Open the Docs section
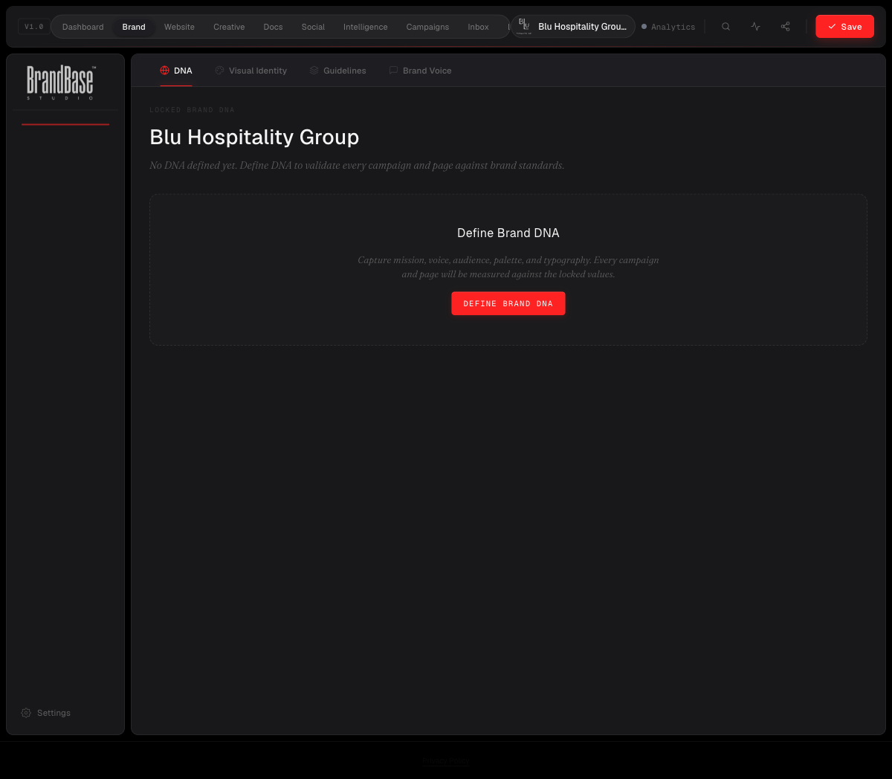The height and width of the screenshot is (779, 892). (273, 27)
